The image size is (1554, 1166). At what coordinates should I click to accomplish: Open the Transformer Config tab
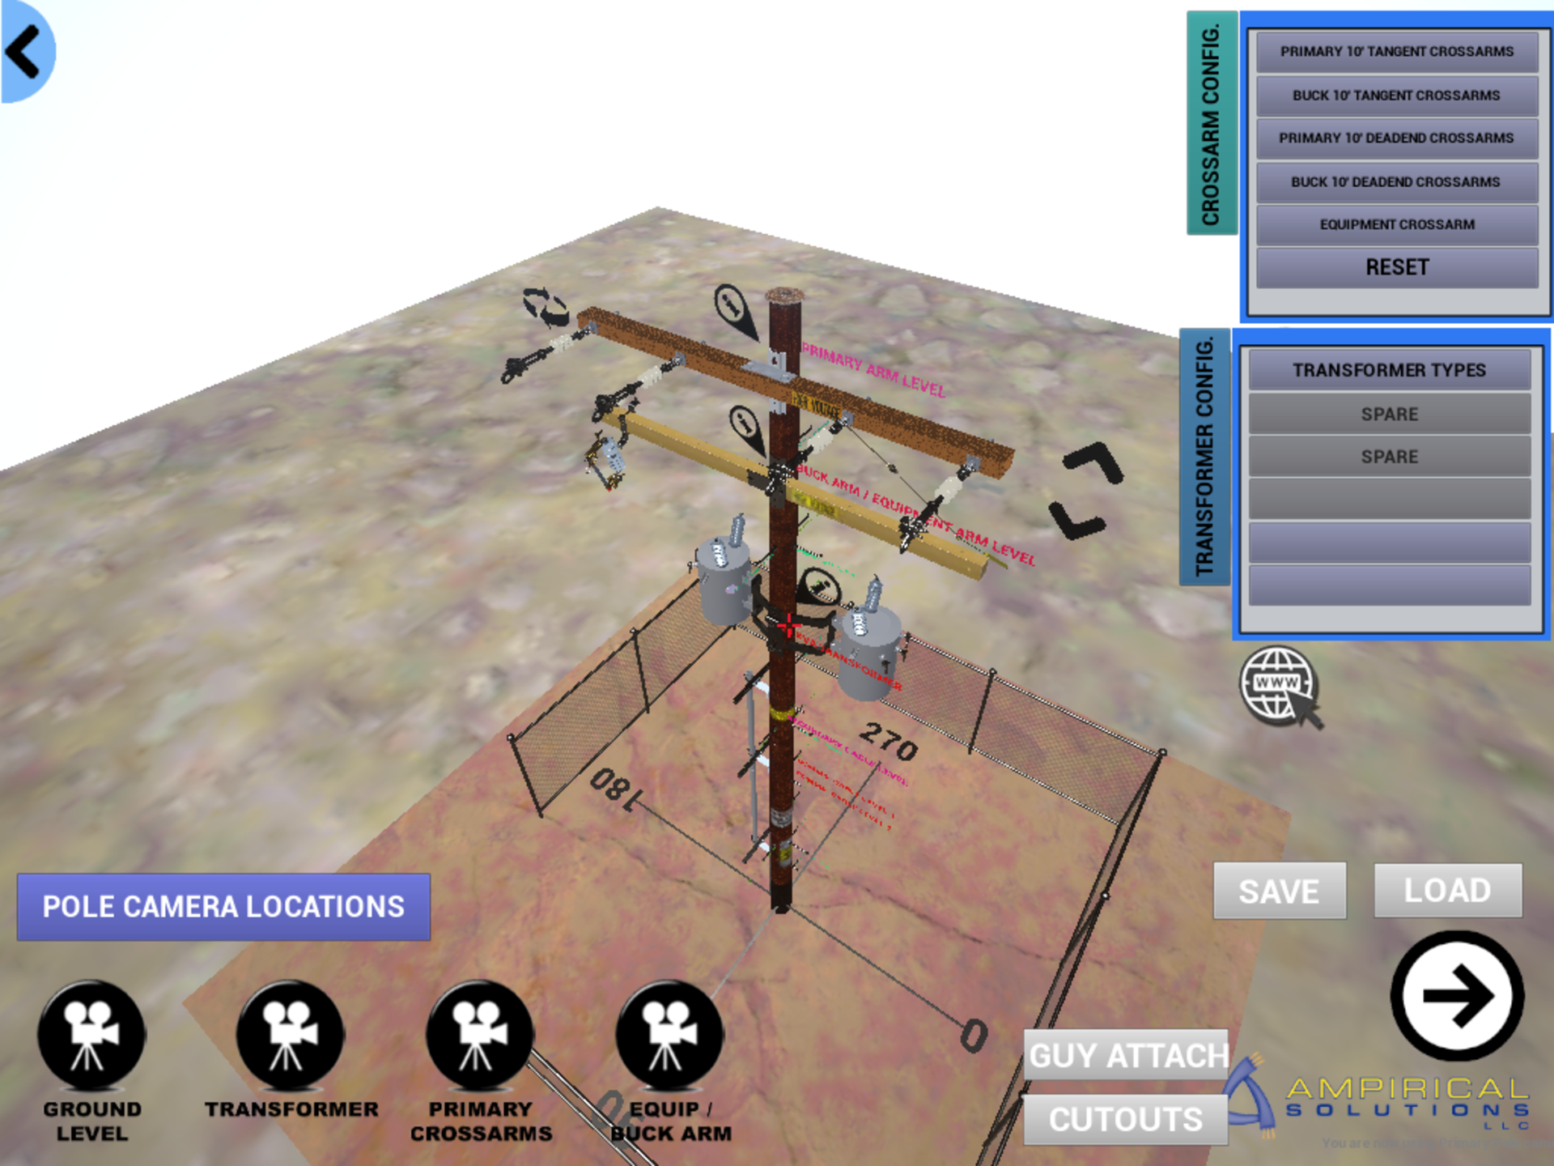click(x=1204, y=457)
